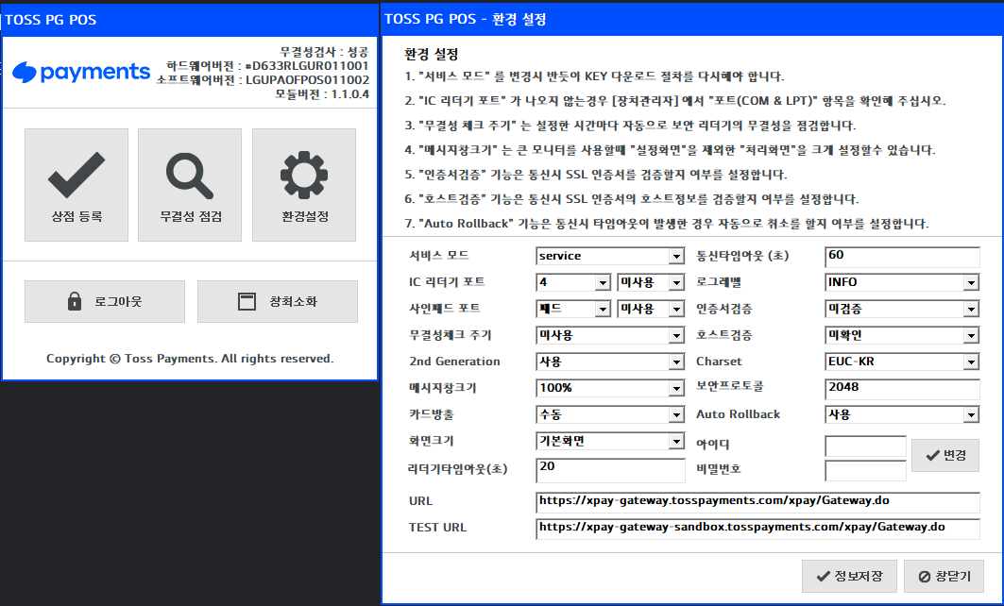The width and height of the screenshot is (1004, 606).
Task: Click the 상점 등록 text label
Action: [x=77, y=216]
